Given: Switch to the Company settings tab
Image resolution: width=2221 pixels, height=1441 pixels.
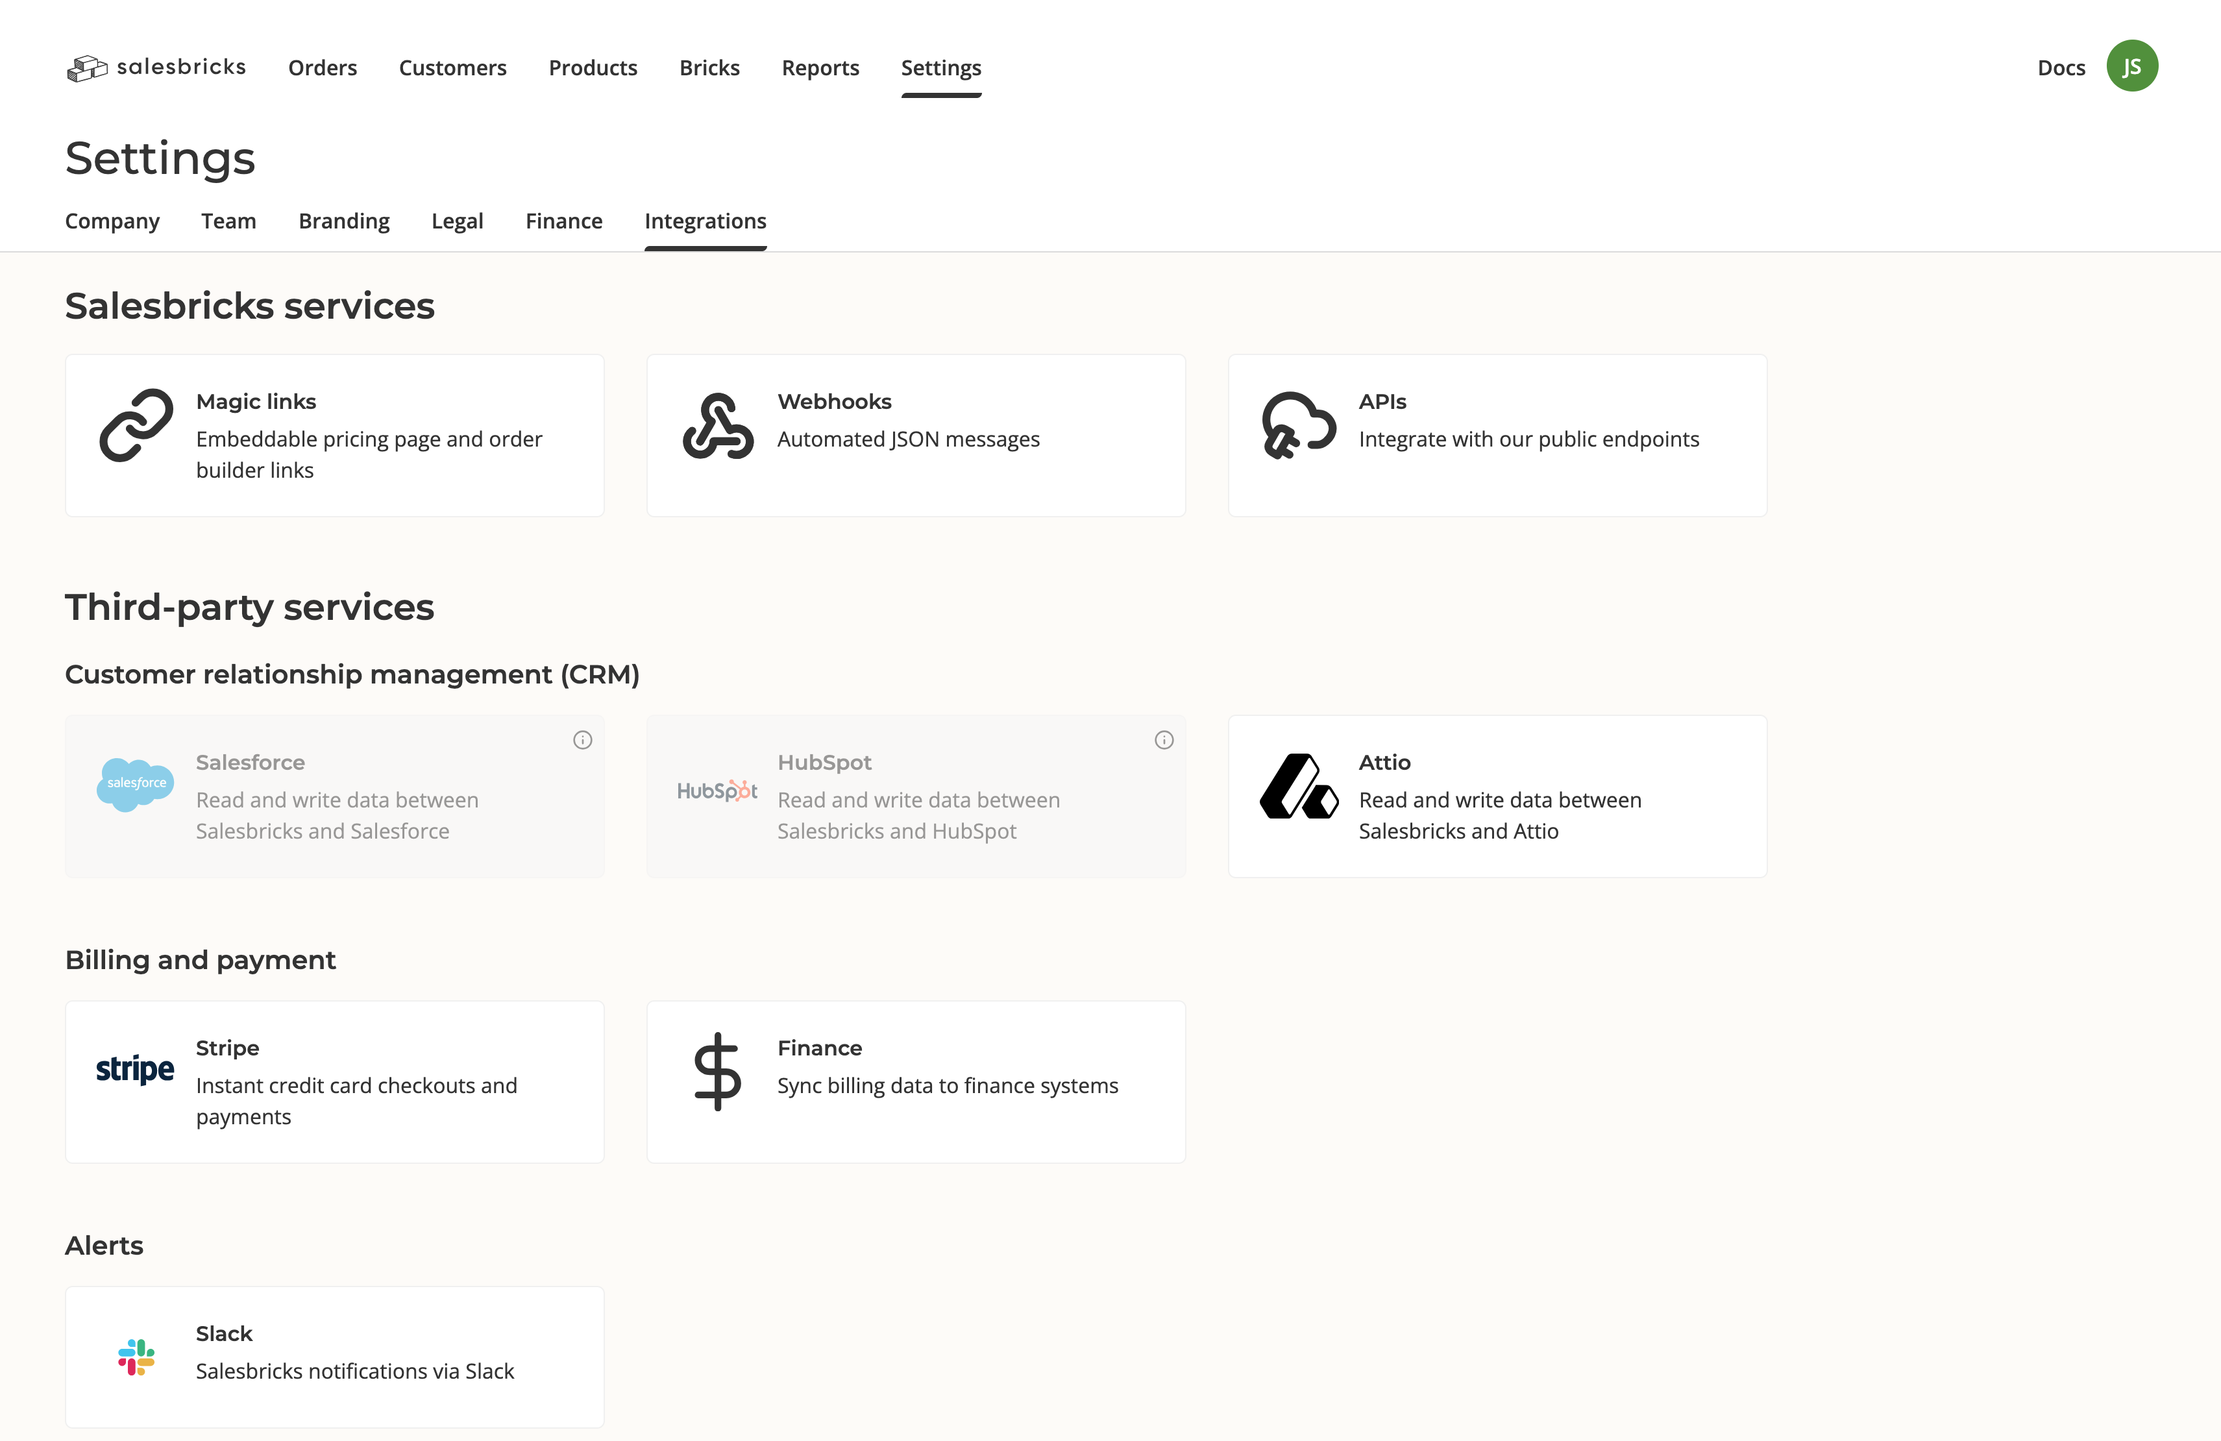Looking at the screenshot, I should (x=112, y=221).
